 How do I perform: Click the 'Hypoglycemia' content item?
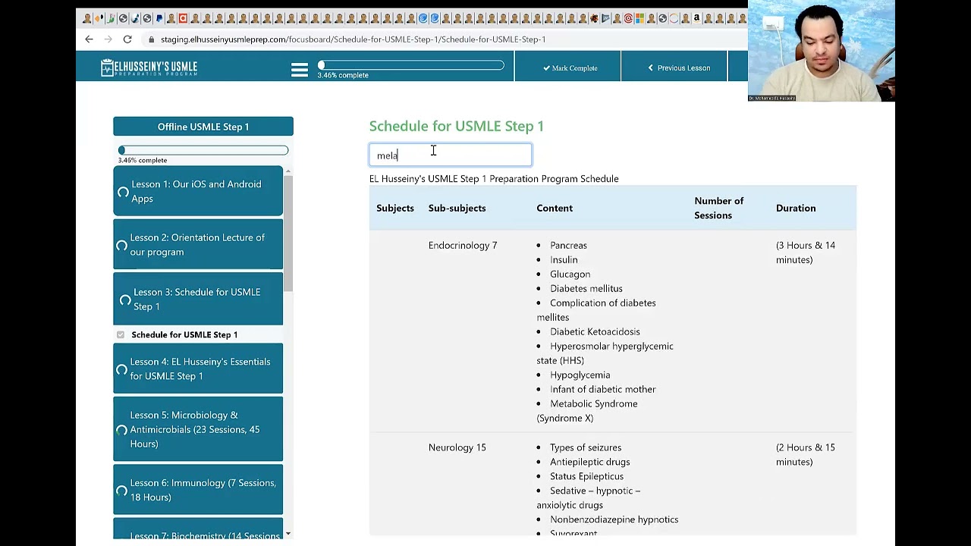580,375
